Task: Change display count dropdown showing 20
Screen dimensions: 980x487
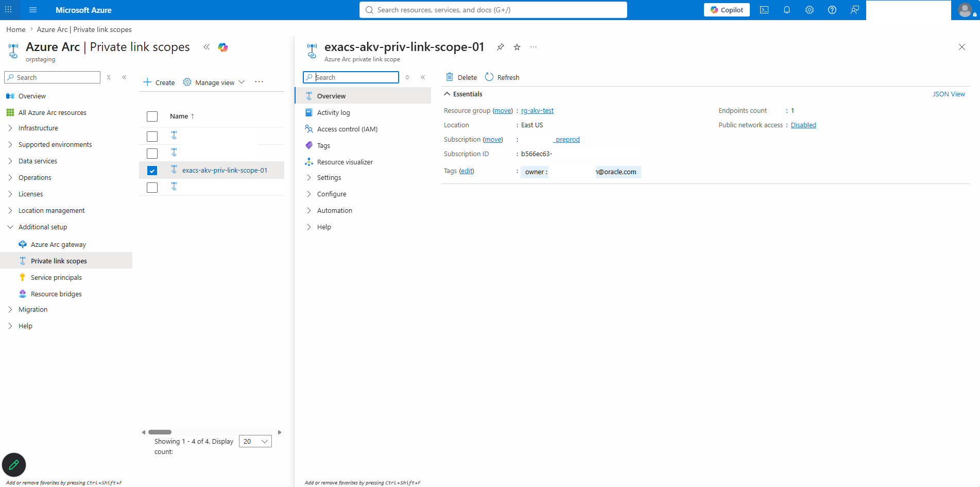Action: 255,441
